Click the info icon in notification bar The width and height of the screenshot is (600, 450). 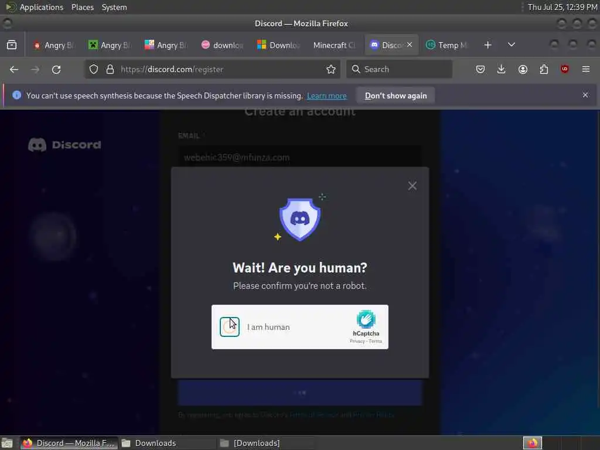[x=16, y=95]
